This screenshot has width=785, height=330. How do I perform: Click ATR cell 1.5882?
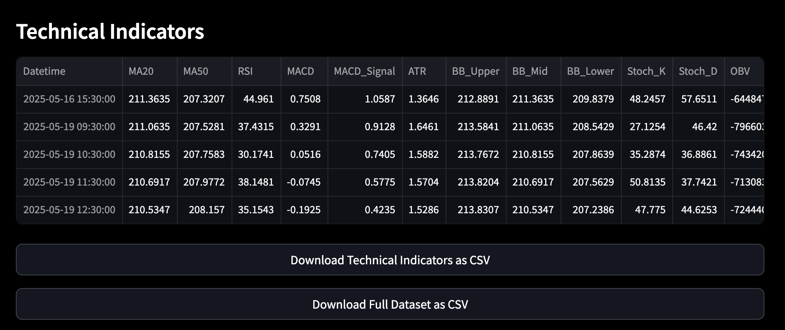click(424, 154)
